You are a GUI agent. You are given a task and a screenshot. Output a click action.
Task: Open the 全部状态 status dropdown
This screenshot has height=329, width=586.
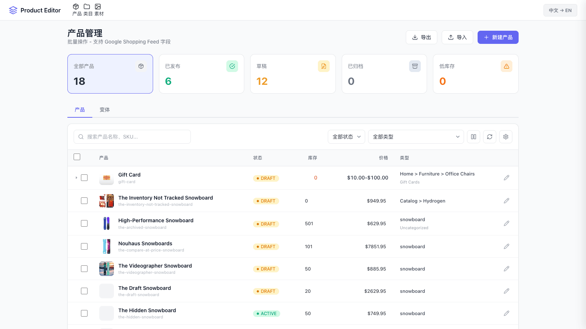pyautogui.click(x=346, y=137)
